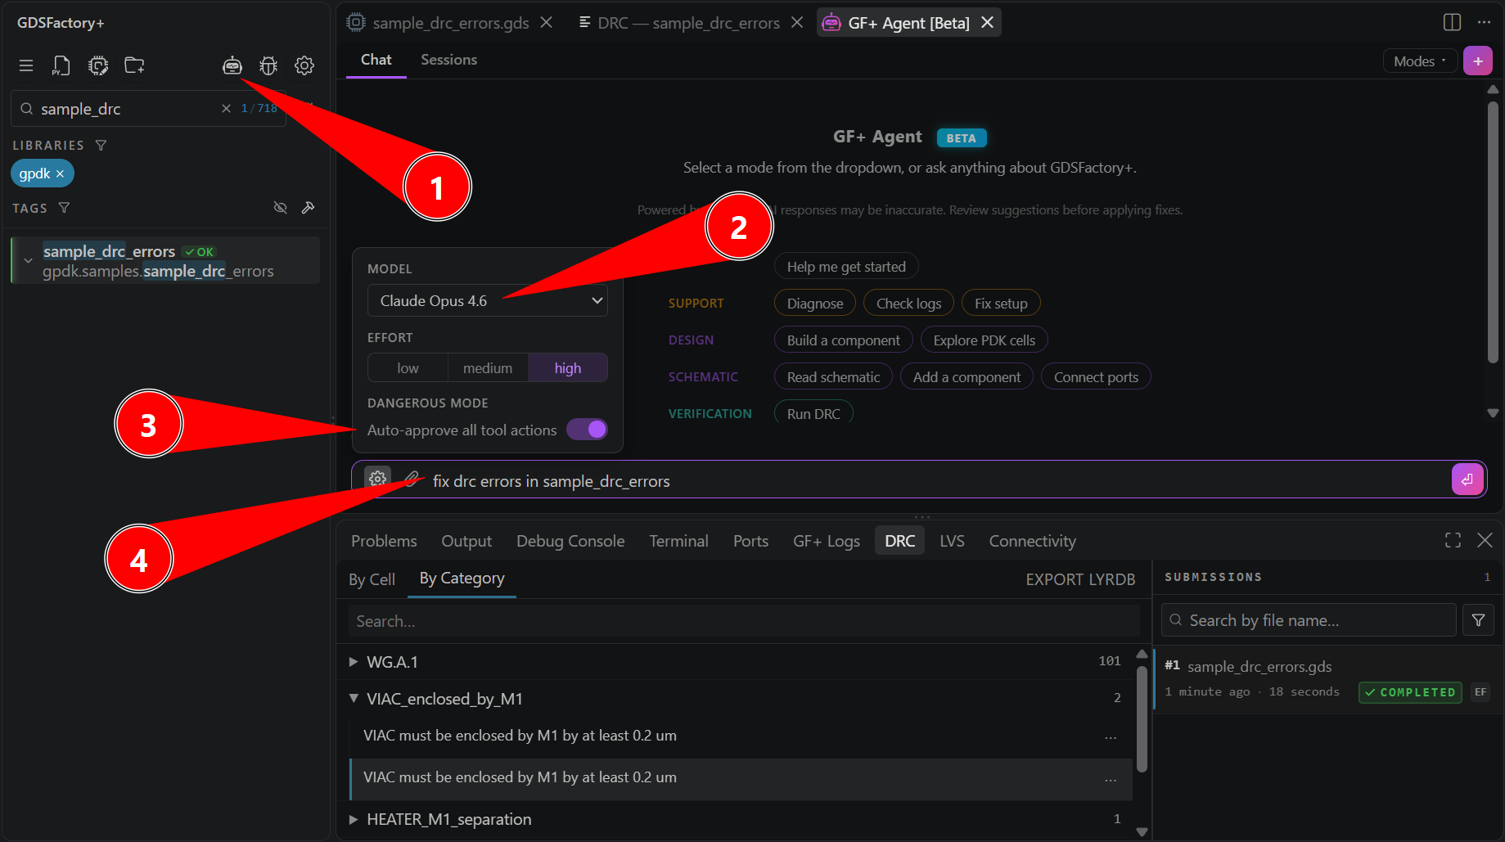Click EXPORT LYRDB button
This screenshot has height=842, width=1505.
[x=1080, y=579]
